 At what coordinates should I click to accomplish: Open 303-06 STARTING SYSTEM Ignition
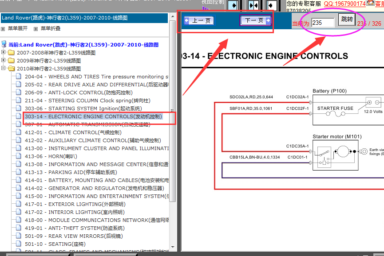[x=83, y=109]
